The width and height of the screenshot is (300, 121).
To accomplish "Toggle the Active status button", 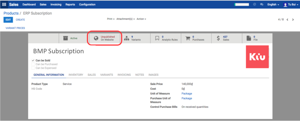I will (x=74, y=38).
